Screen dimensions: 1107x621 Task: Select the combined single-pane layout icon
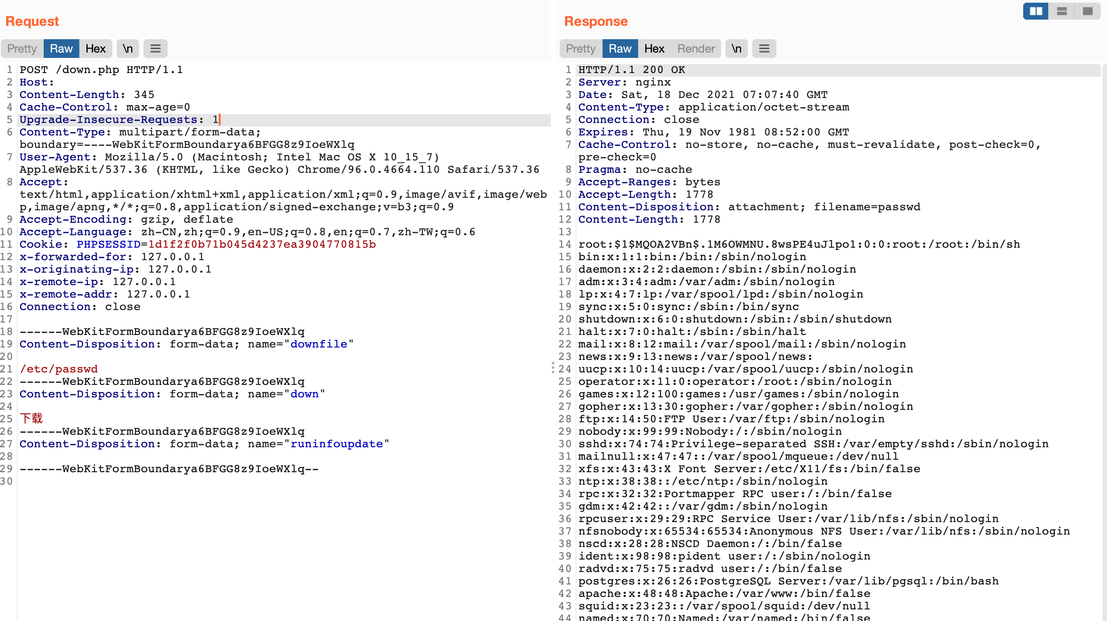coord(1087,11)
